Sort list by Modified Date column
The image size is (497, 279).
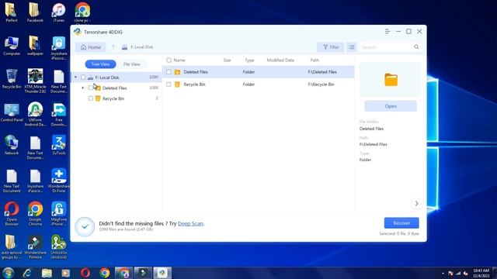pos(280,60)
